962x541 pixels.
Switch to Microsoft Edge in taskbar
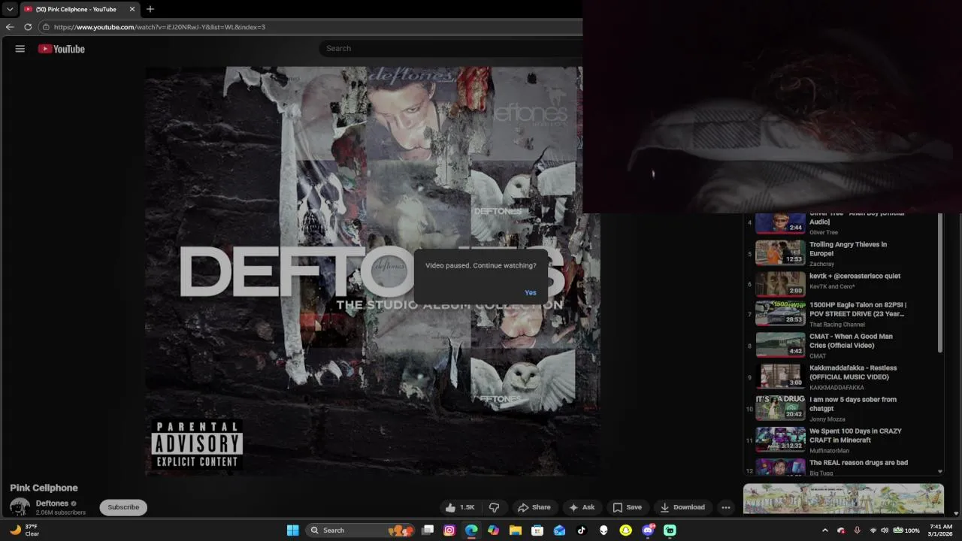coord(471,530)
